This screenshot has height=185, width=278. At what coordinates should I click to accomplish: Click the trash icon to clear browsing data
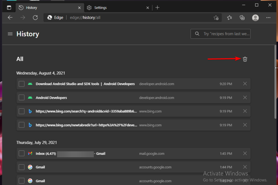click(245, 59)
